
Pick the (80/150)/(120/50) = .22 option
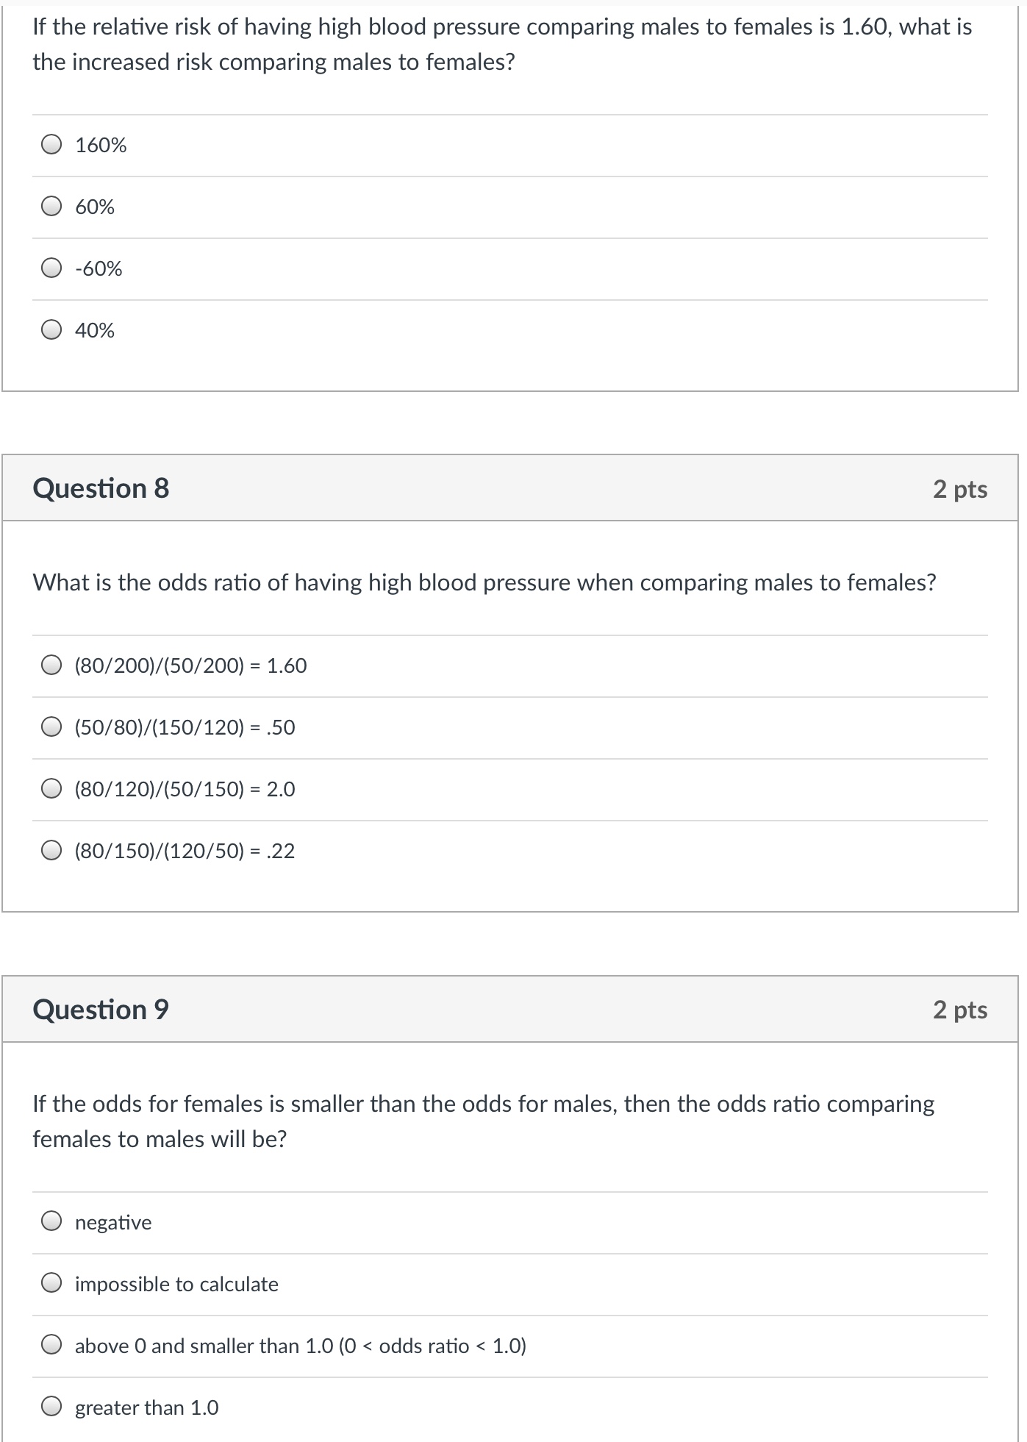click(51, 852)
